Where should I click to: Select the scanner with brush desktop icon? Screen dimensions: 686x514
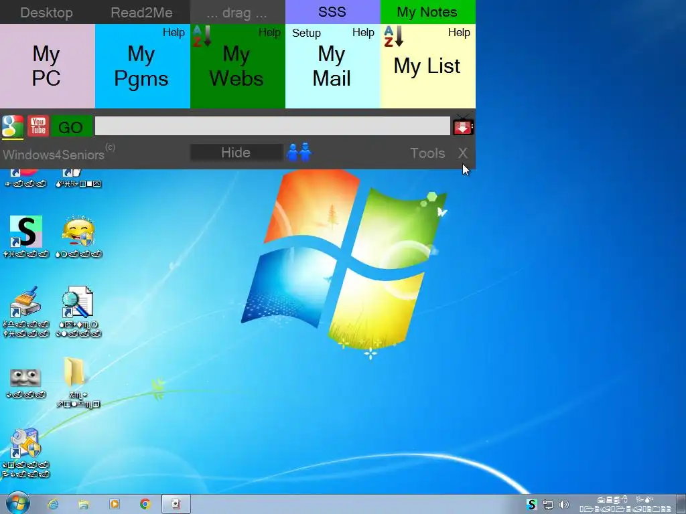coord(26,302)
